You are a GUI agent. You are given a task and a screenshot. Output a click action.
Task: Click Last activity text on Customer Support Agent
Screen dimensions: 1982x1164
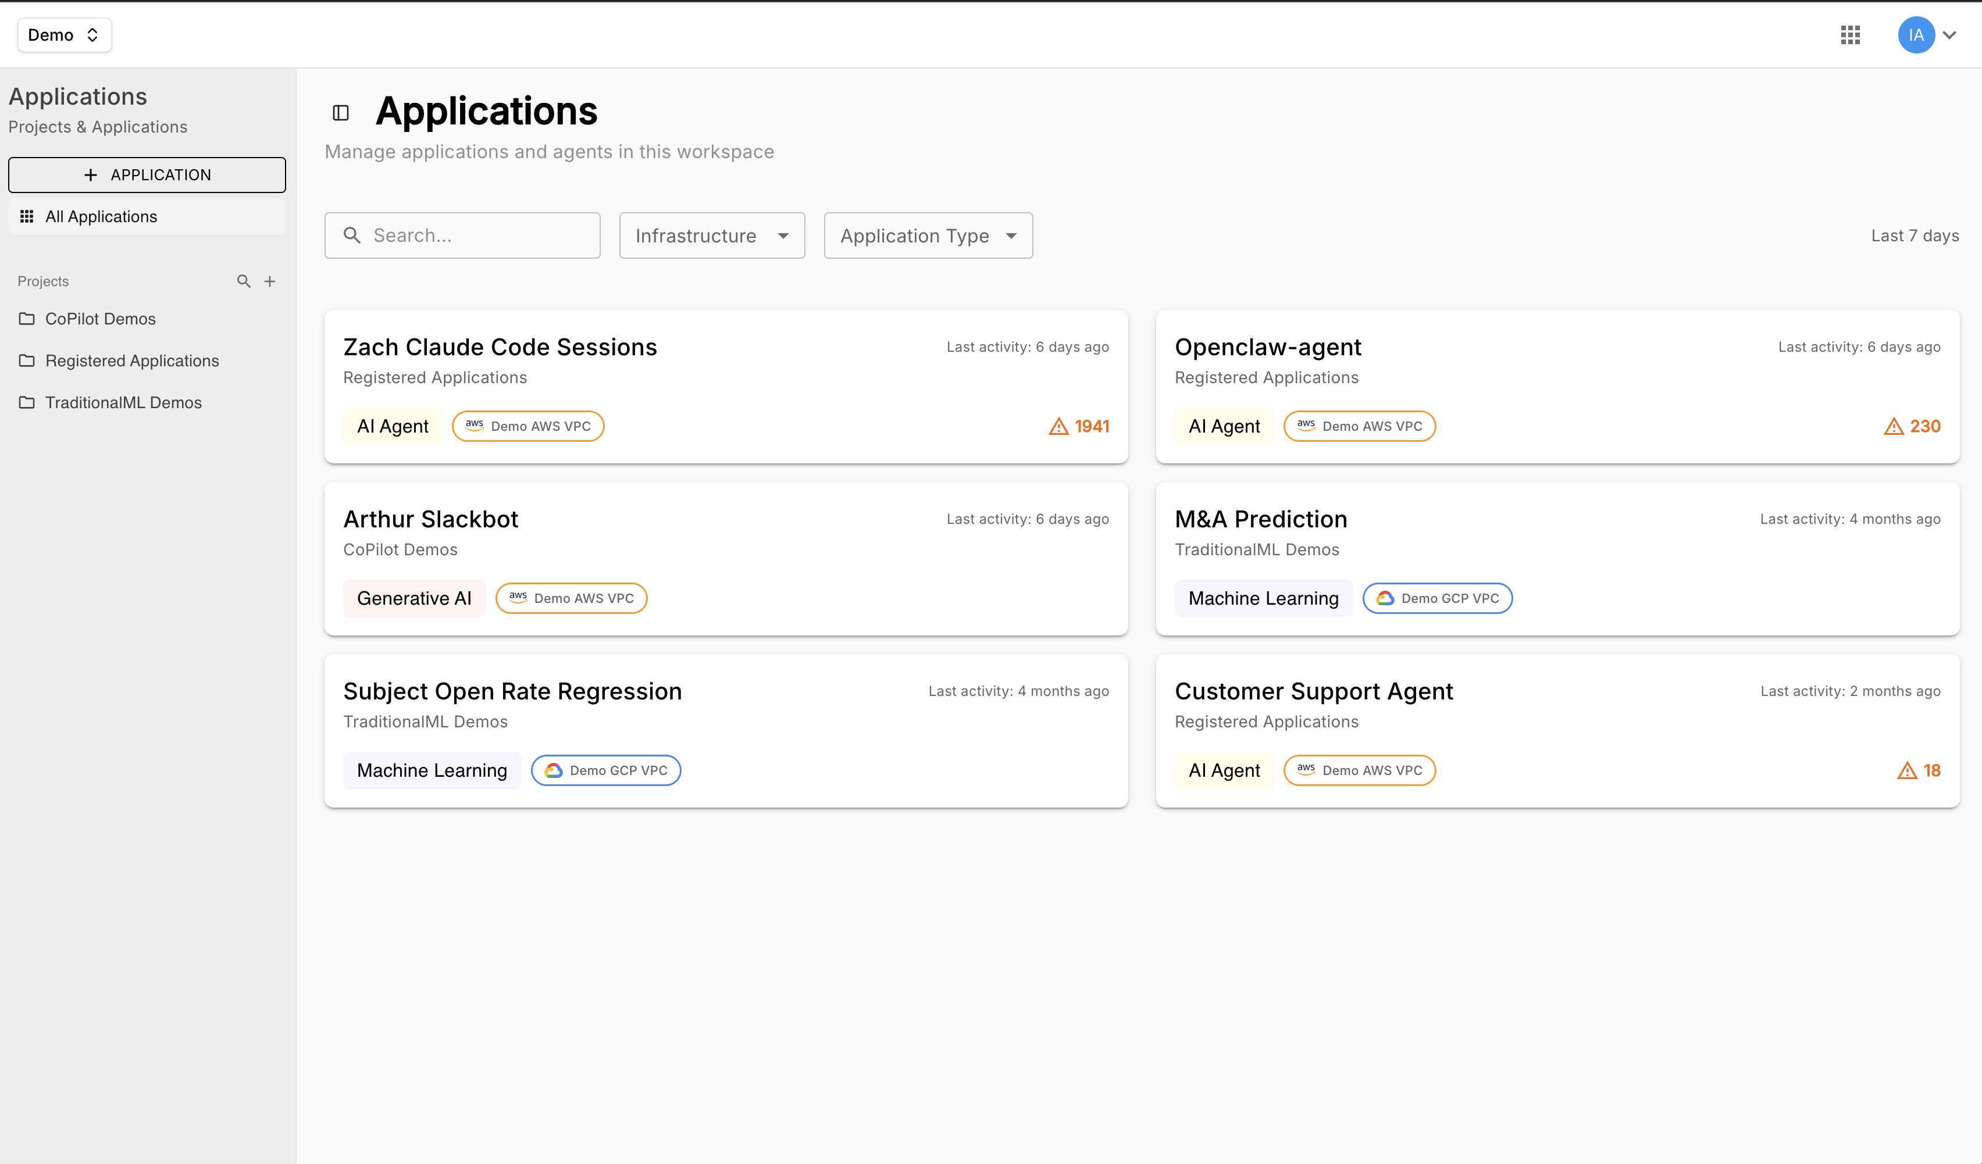click(1850, 691)
